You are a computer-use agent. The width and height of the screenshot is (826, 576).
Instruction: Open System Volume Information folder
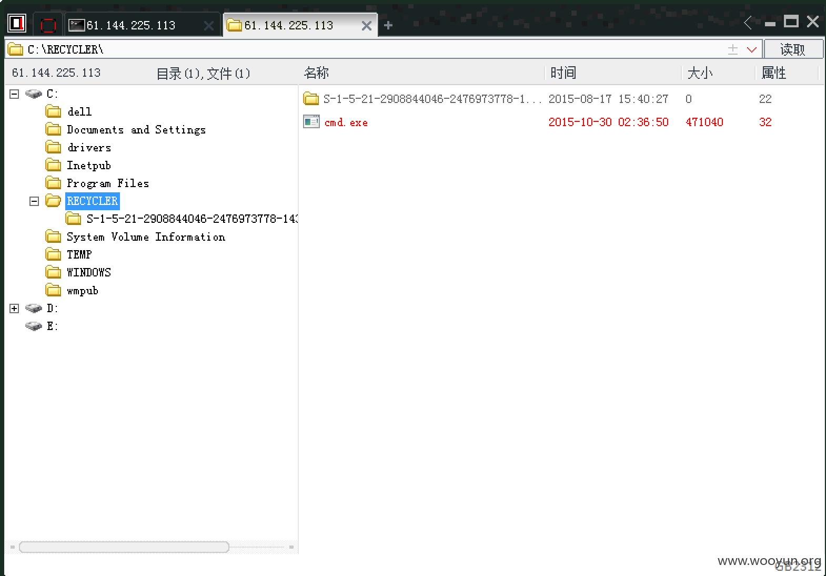[146, 236]
